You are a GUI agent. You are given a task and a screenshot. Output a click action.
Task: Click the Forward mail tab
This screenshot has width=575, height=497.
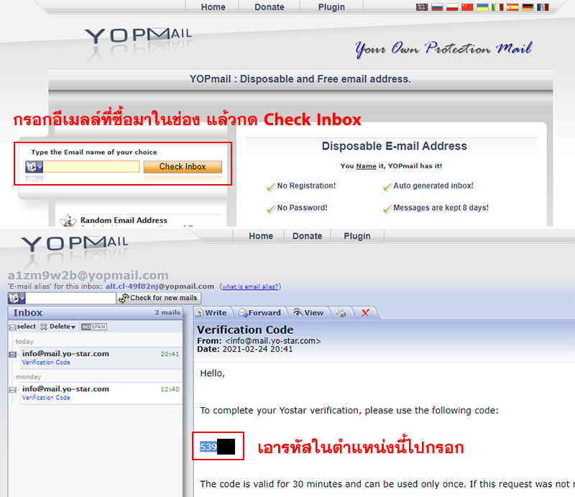[x=259, y=313]
